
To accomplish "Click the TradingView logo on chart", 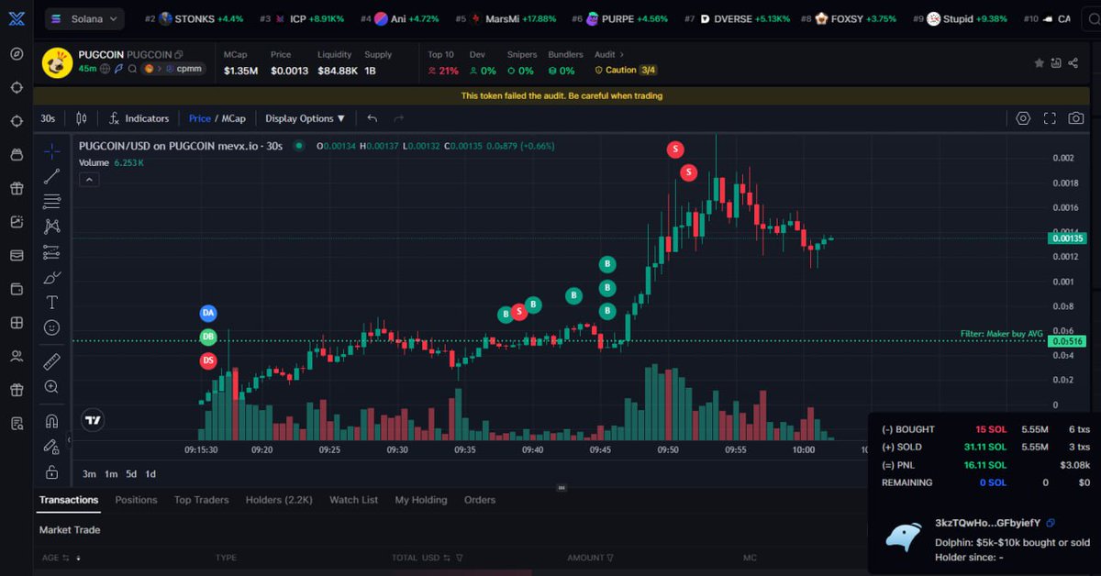I will click(93, 420).
